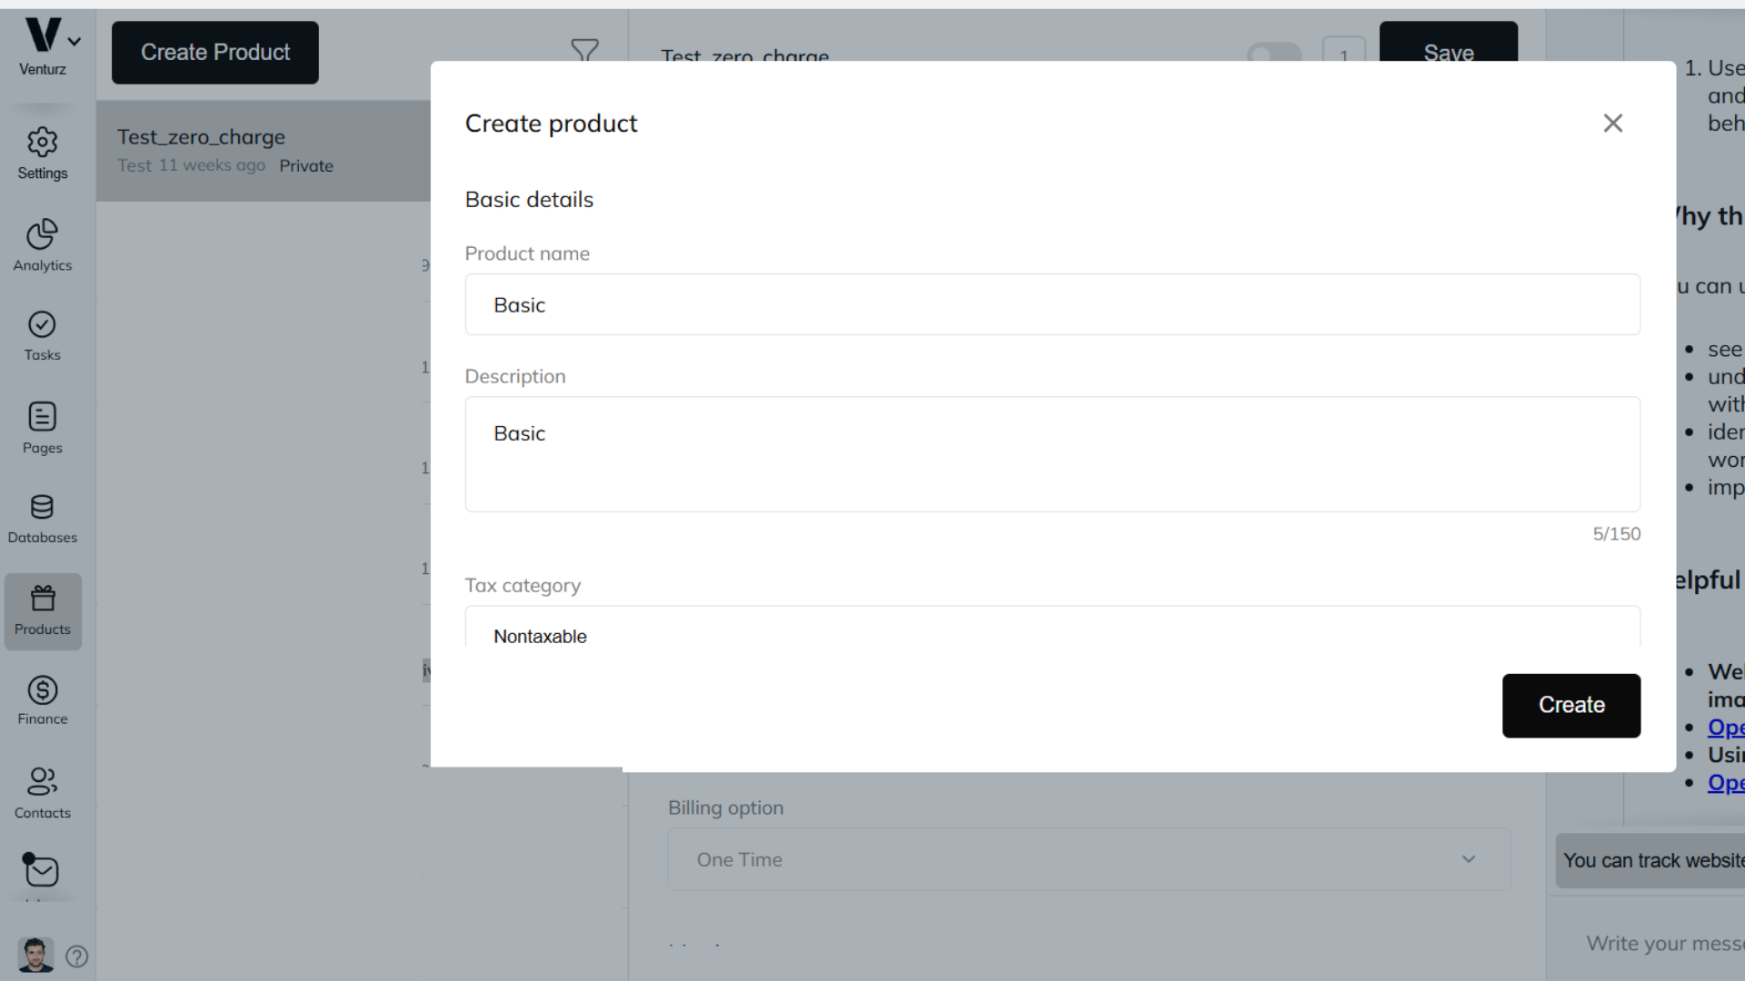Open the help question mark icon
Screen dimensions: 1745x981
coord(77,956)
